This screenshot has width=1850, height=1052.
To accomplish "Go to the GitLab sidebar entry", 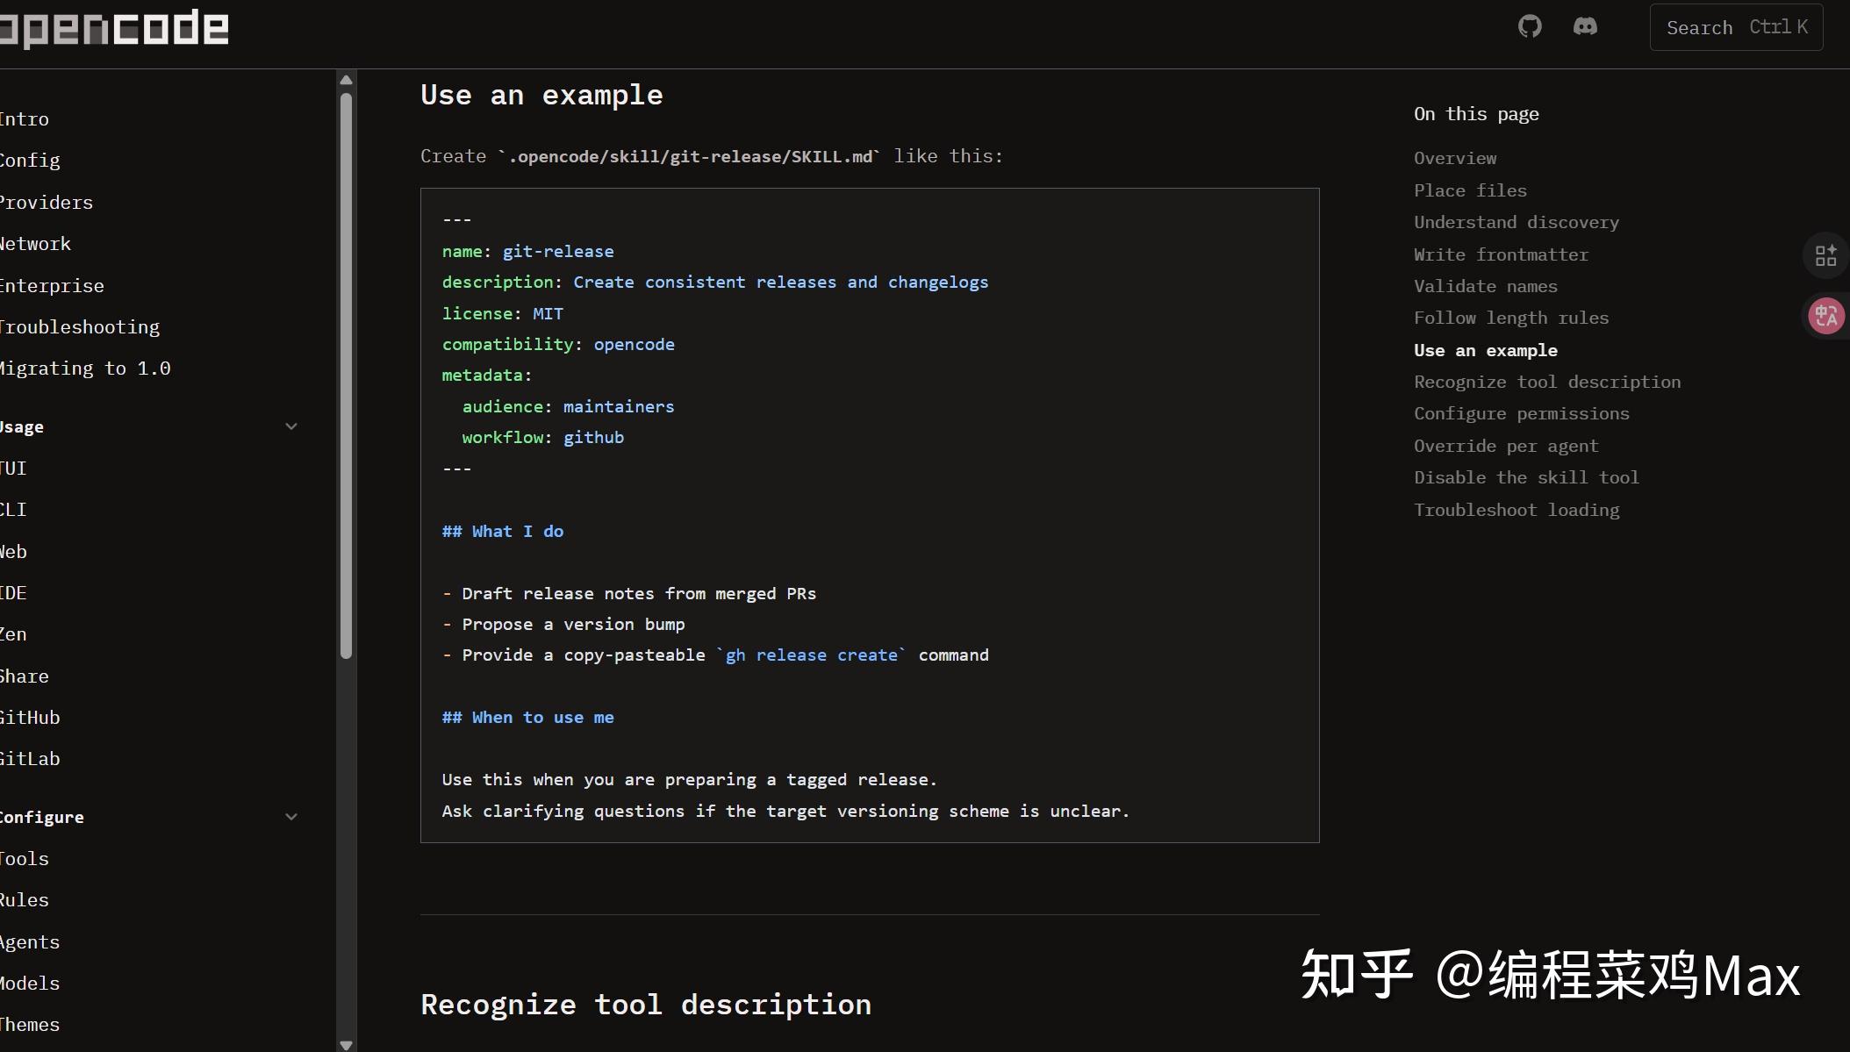I will click(x=30, y=758).
